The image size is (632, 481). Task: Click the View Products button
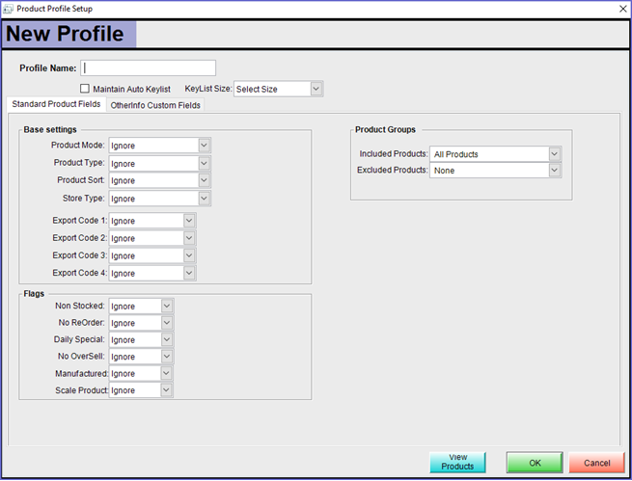point(457,463)
